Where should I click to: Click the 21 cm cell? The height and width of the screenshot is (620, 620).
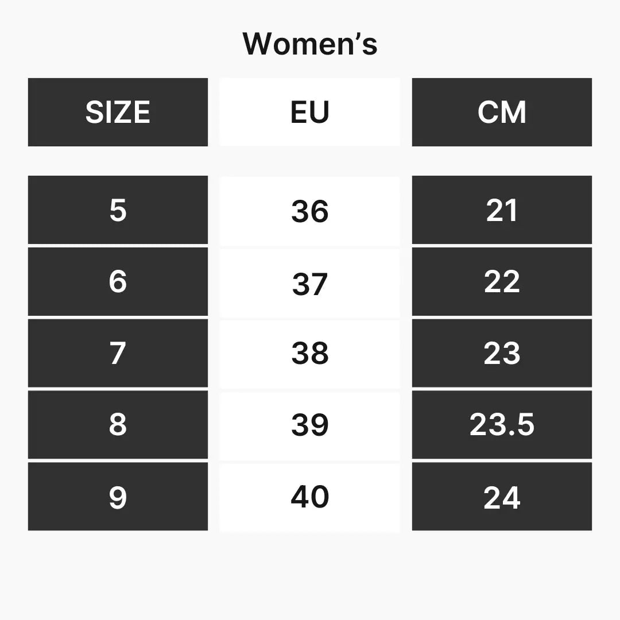tap(502, 210)
